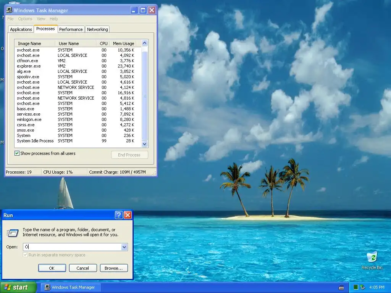This screenshot has height=293, width=391.
Task: Click the process list scrollbar thumb
Action: pyautogui.click(x=145, y=96)
